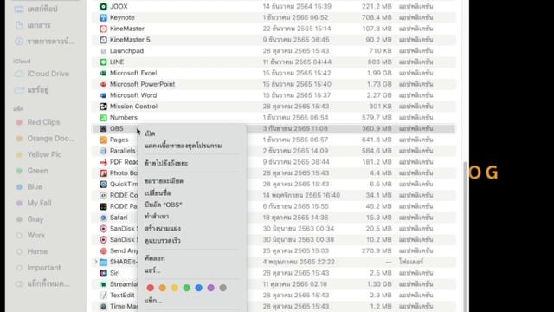Click the Keynote app icon

coord(103,17)
